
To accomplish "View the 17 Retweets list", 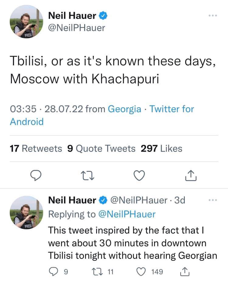I will pyautogui.click(x=36, y=148).
